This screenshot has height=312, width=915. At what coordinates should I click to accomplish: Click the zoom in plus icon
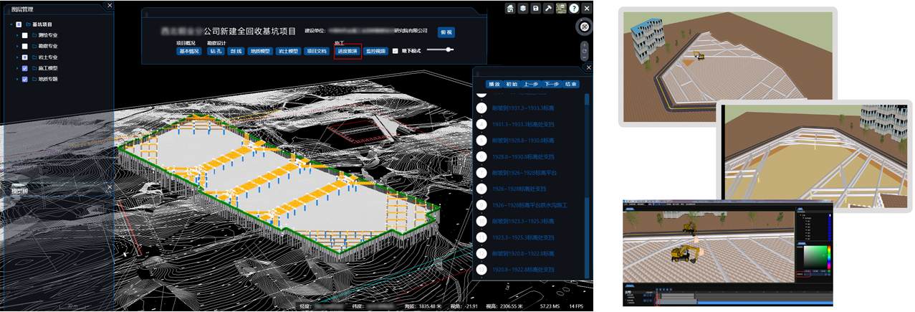[x=585, y=44]
